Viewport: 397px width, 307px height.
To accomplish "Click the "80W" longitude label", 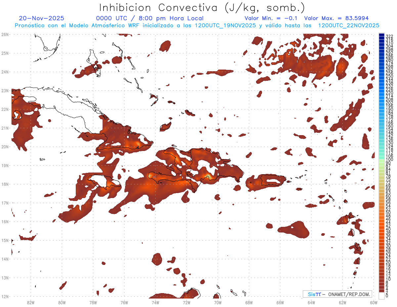I will (62, 302).
